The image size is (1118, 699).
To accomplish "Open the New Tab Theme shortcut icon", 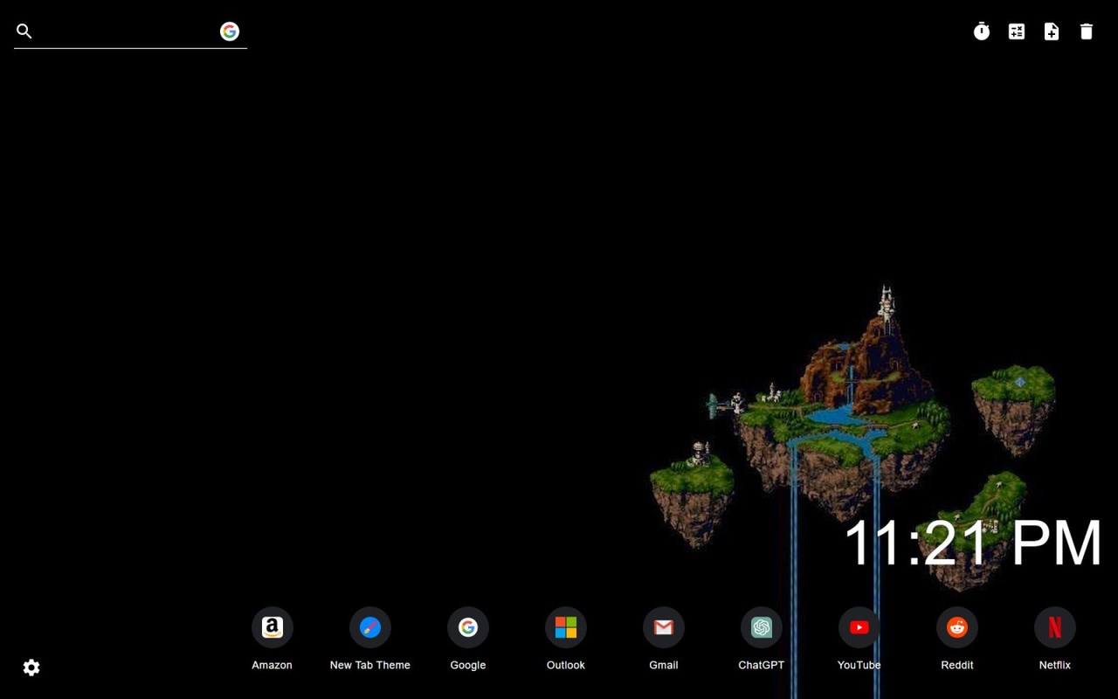I will click(x=370, y=627).
